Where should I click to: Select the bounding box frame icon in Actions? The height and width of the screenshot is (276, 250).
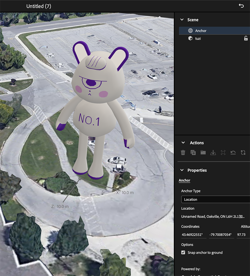point(223,152)
